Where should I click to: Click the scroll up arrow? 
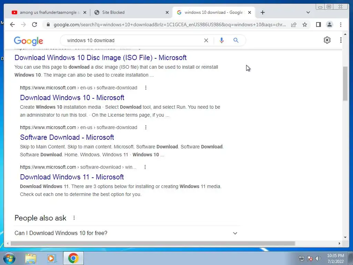(x=345, y=34)
